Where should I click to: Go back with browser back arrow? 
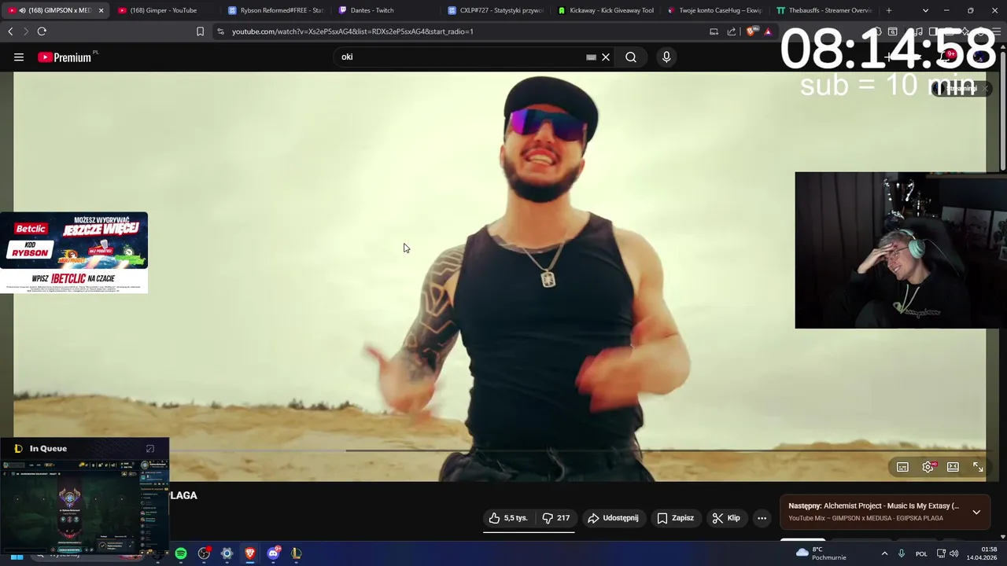pyautogui.click(x=10, y=31)
